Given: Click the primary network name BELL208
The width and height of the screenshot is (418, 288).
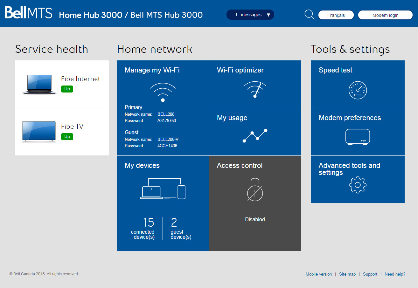Looking at the screenshot, I should pyautogui.click(x=166, y=114).
